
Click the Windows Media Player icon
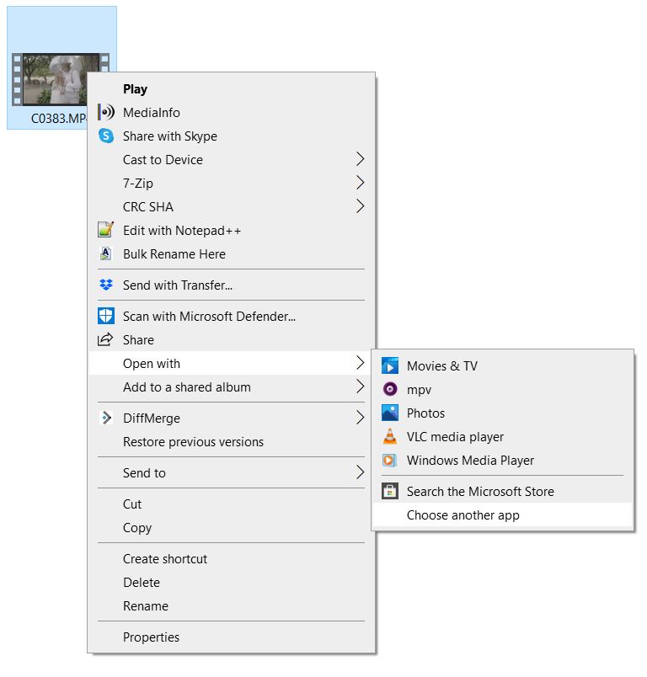point(389,461)
